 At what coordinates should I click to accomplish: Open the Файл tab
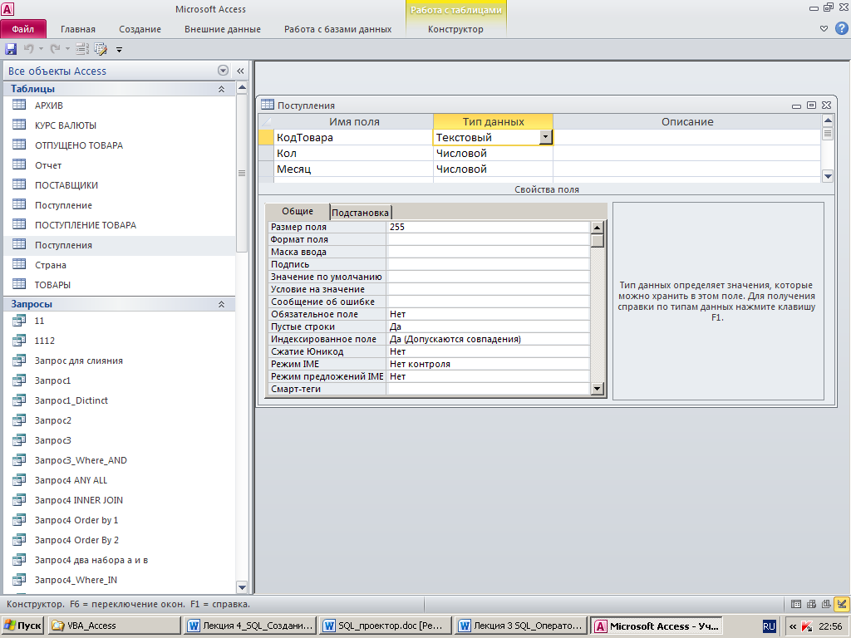click(x=23, y=29)
